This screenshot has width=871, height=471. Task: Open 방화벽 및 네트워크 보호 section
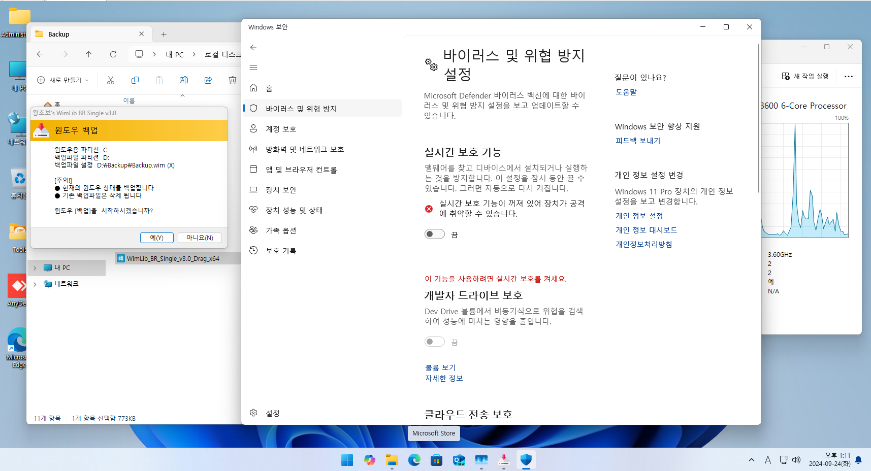(x=322, y=149)
